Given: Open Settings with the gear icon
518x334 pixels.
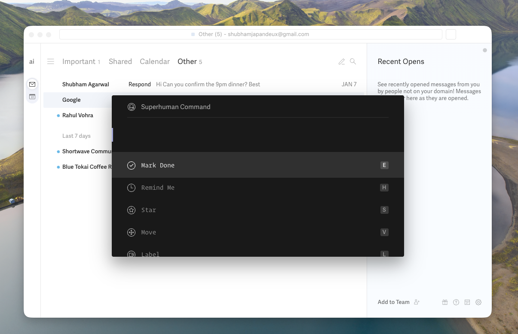Looking at the screenshot, I should [478, 302].
